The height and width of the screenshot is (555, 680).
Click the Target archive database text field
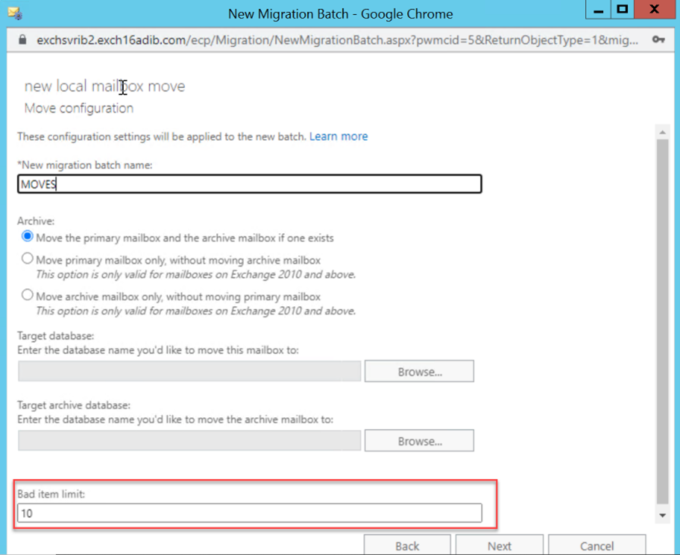click(x=189, y=440)
